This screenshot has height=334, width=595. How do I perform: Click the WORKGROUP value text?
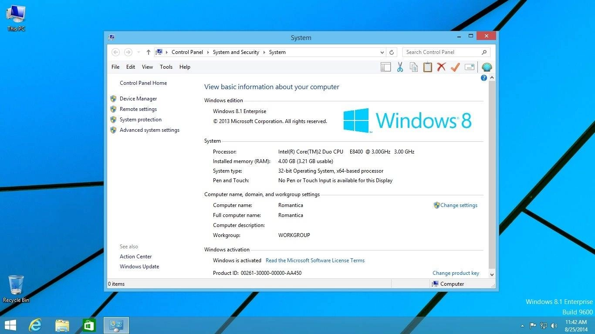tap(294, 235)
